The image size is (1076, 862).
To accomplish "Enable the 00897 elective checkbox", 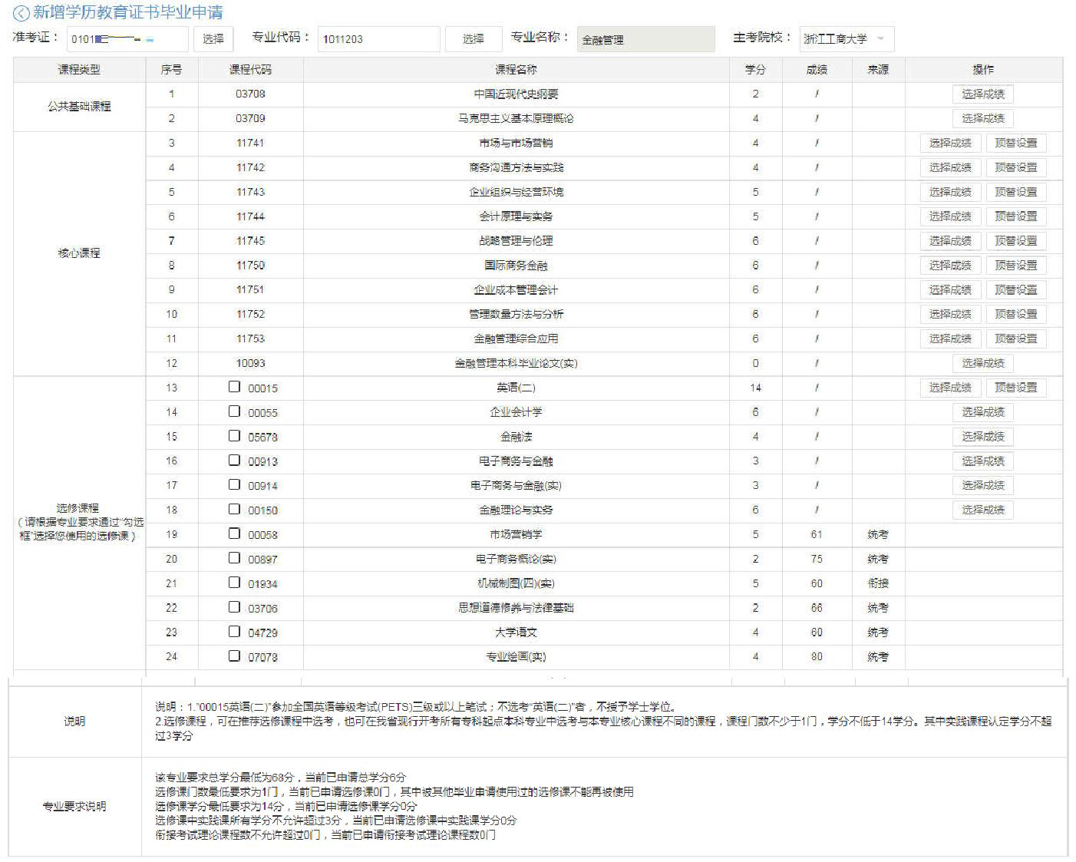I will (x=234, y=558).
